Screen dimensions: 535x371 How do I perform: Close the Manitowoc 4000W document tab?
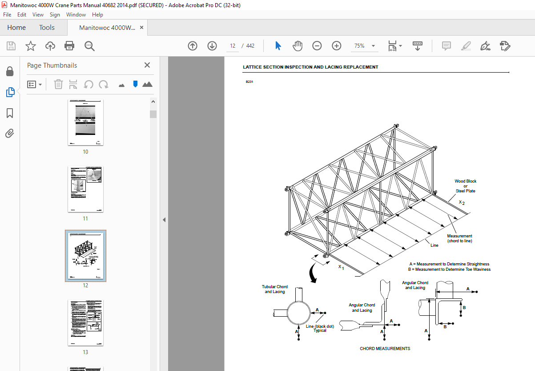(x=141, y=28)
